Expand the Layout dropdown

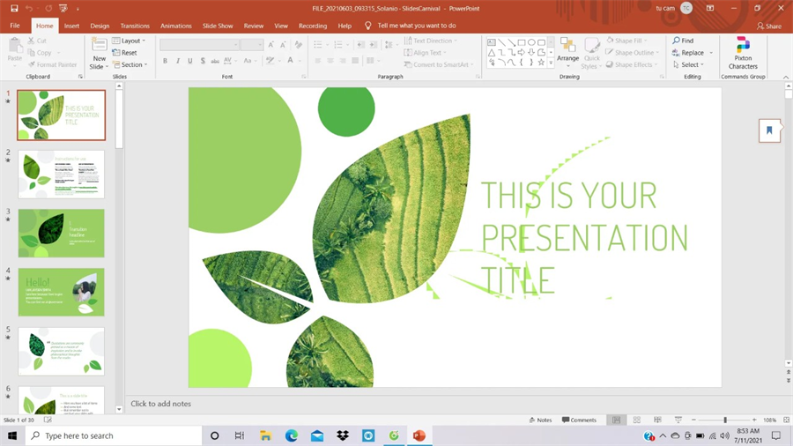pyautogui.click(x=131, y=41)
